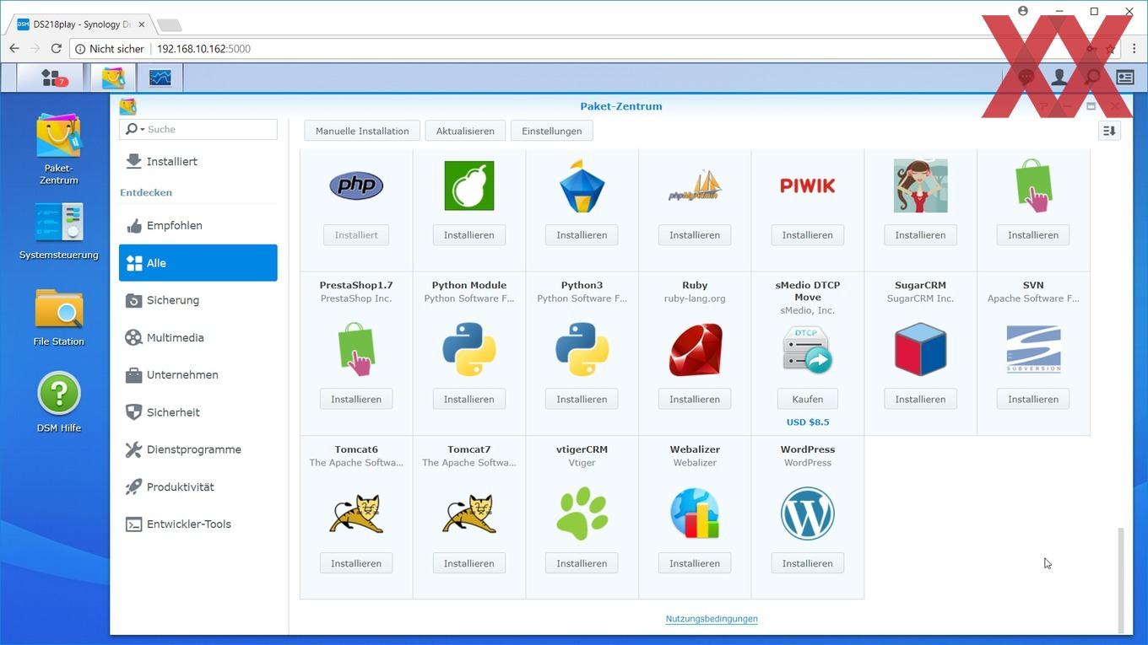This screenshot has width=1148, height=645.
Task: Open the Sicherheit category
Action: pyautogui.click(x=198, y=412)
